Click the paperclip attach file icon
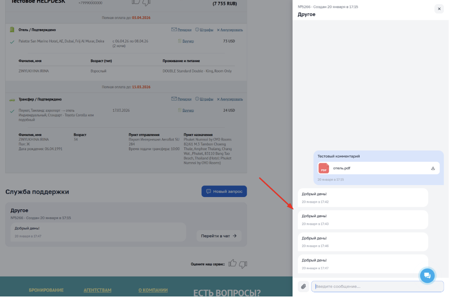 pyautogui.click(x=303, y=286)
